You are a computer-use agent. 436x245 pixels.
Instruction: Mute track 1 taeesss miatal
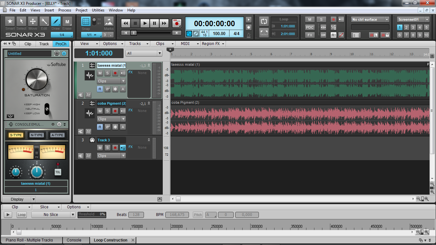click(x=100, y=73)
